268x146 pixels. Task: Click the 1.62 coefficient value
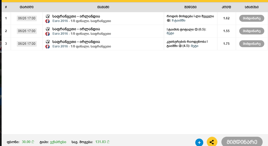point(226,18)
